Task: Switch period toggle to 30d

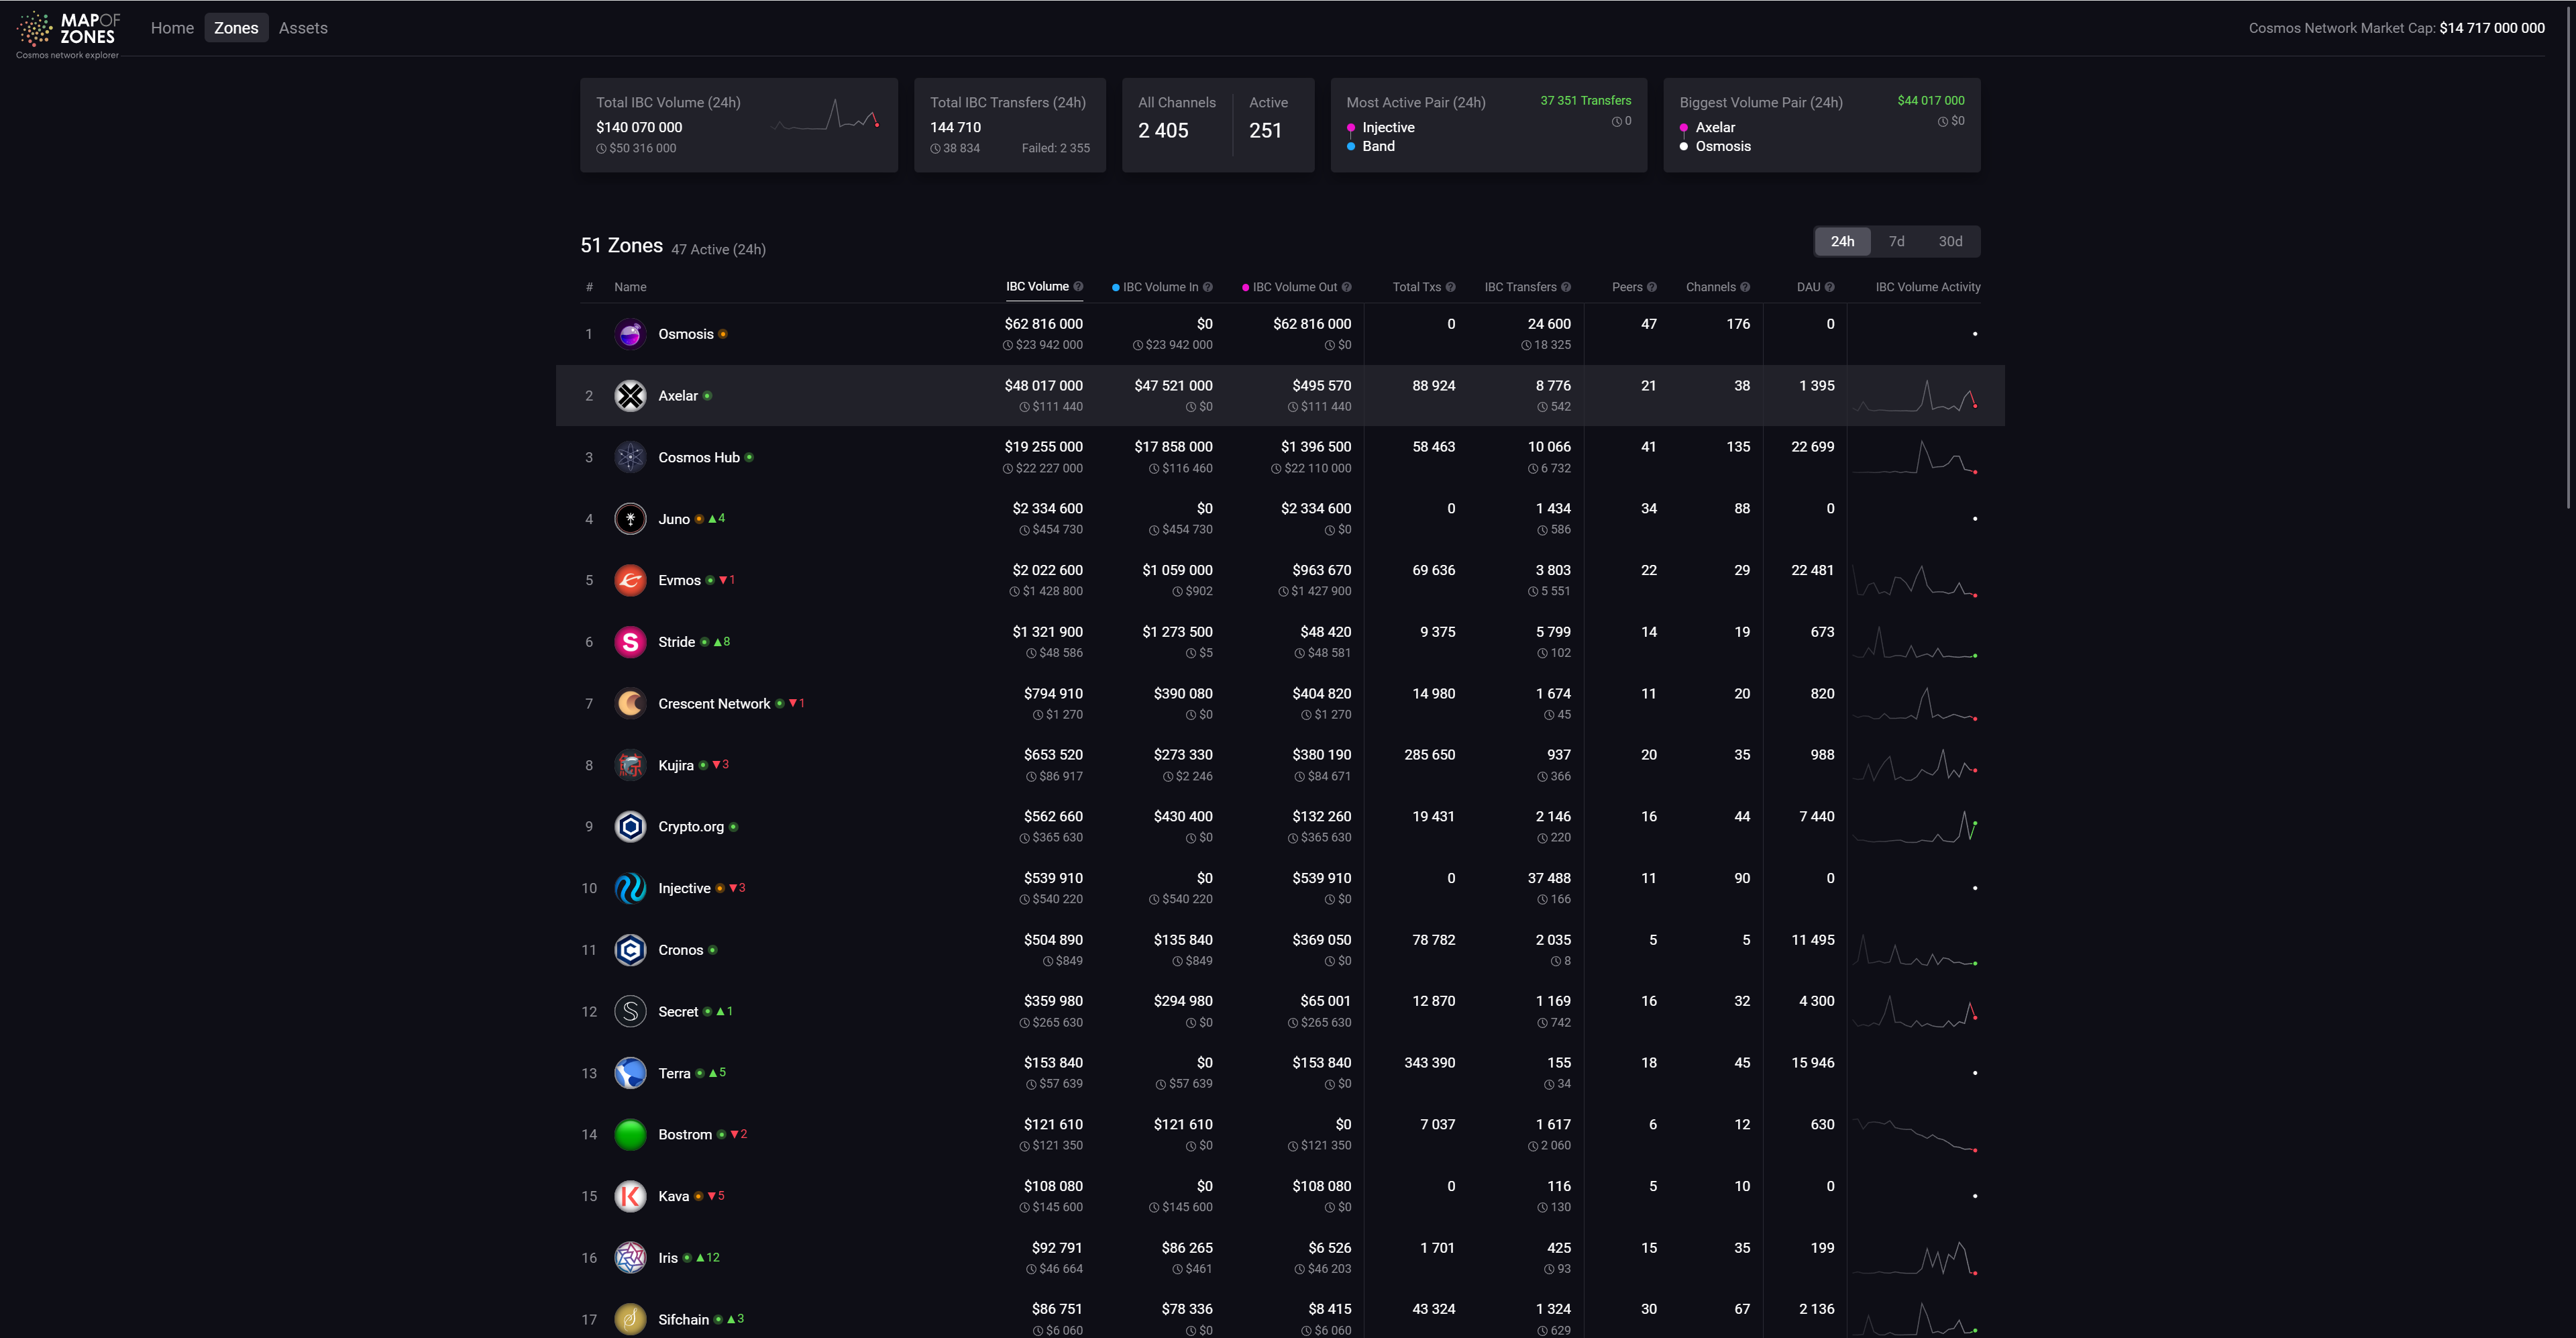Action: coord(1950,241)
